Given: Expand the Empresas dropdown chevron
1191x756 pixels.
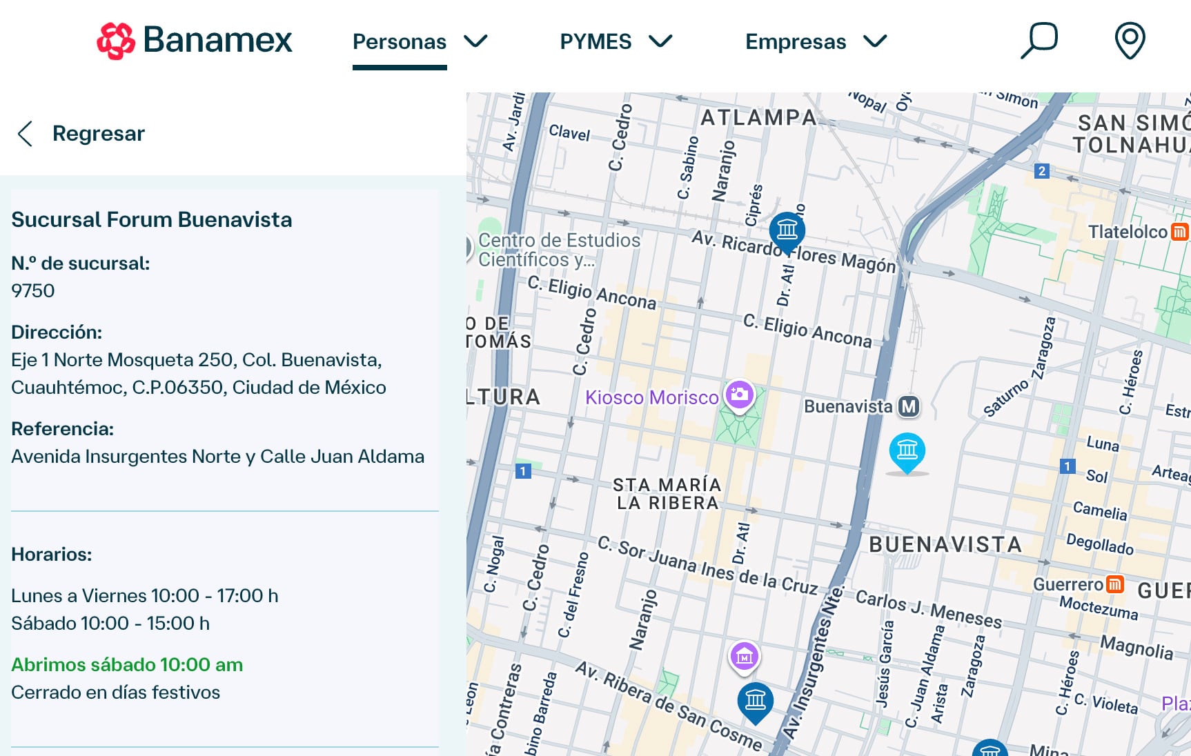Looking at the screenshot, I should (875, 41).
